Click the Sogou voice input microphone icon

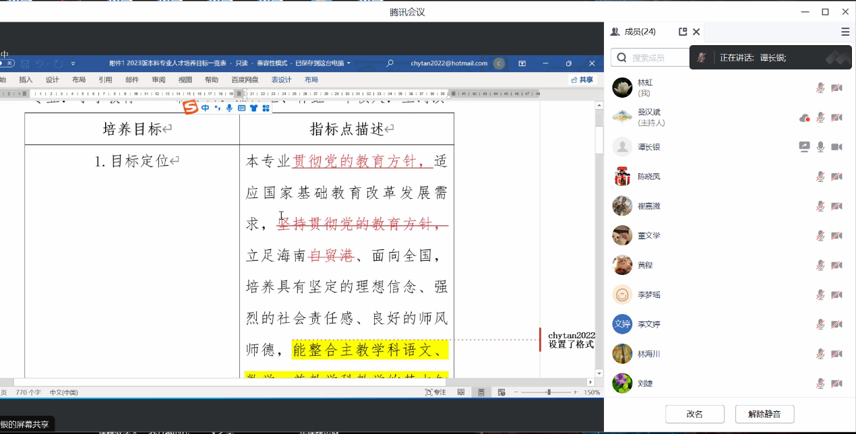[229, 108]
